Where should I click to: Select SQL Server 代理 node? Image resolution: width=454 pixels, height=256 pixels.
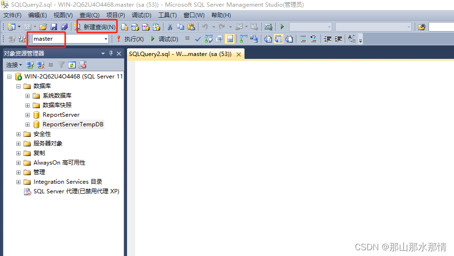pyautogui.click(x=71, y=191)
